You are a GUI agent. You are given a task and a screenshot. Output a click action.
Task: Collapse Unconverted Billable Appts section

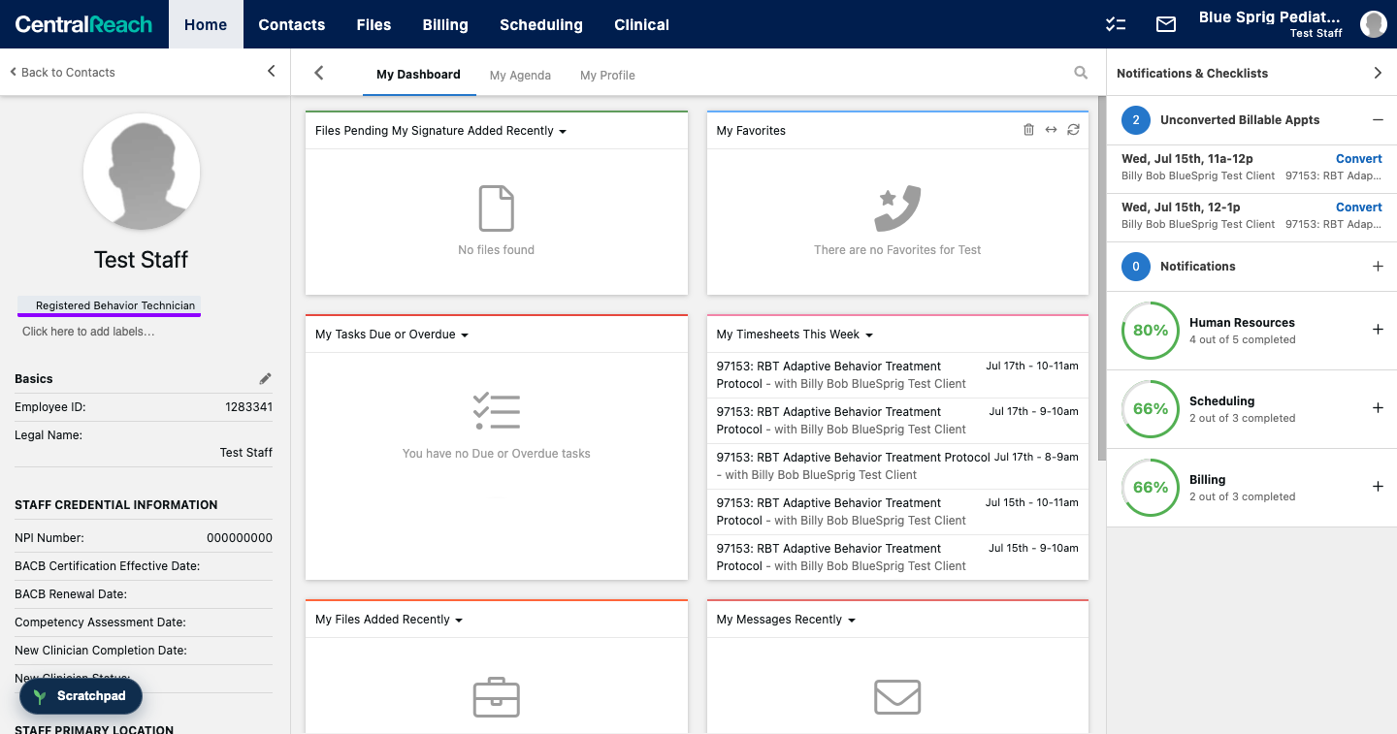[1378, 120]
